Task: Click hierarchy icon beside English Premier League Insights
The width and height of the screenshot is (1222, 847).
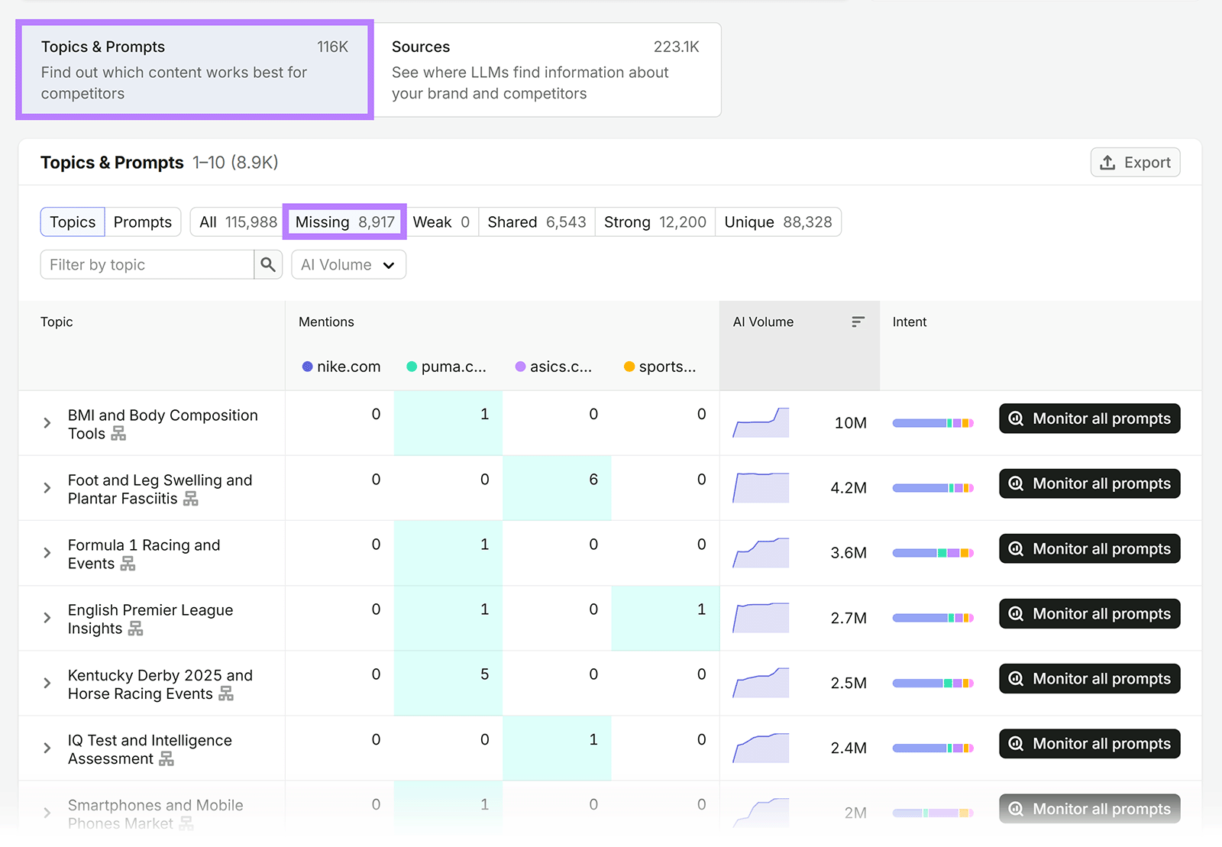Action: tap(135, 629)
